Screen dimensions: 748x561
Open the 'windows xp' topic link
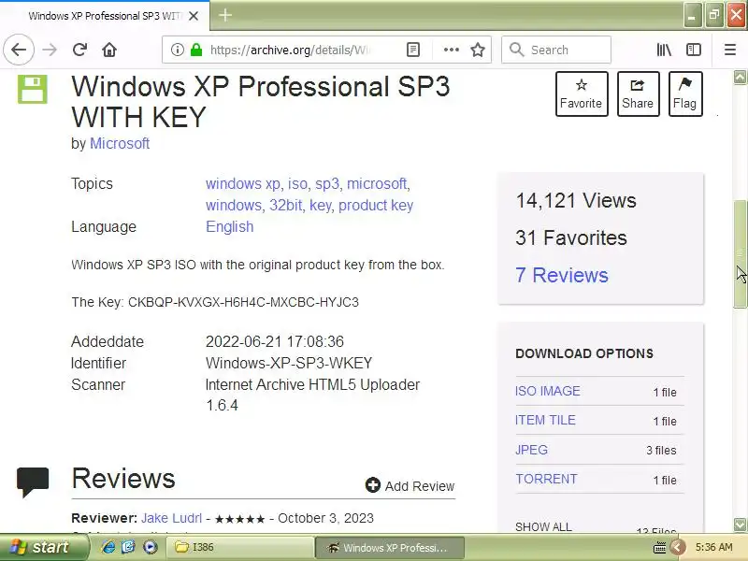click(243, 184)
